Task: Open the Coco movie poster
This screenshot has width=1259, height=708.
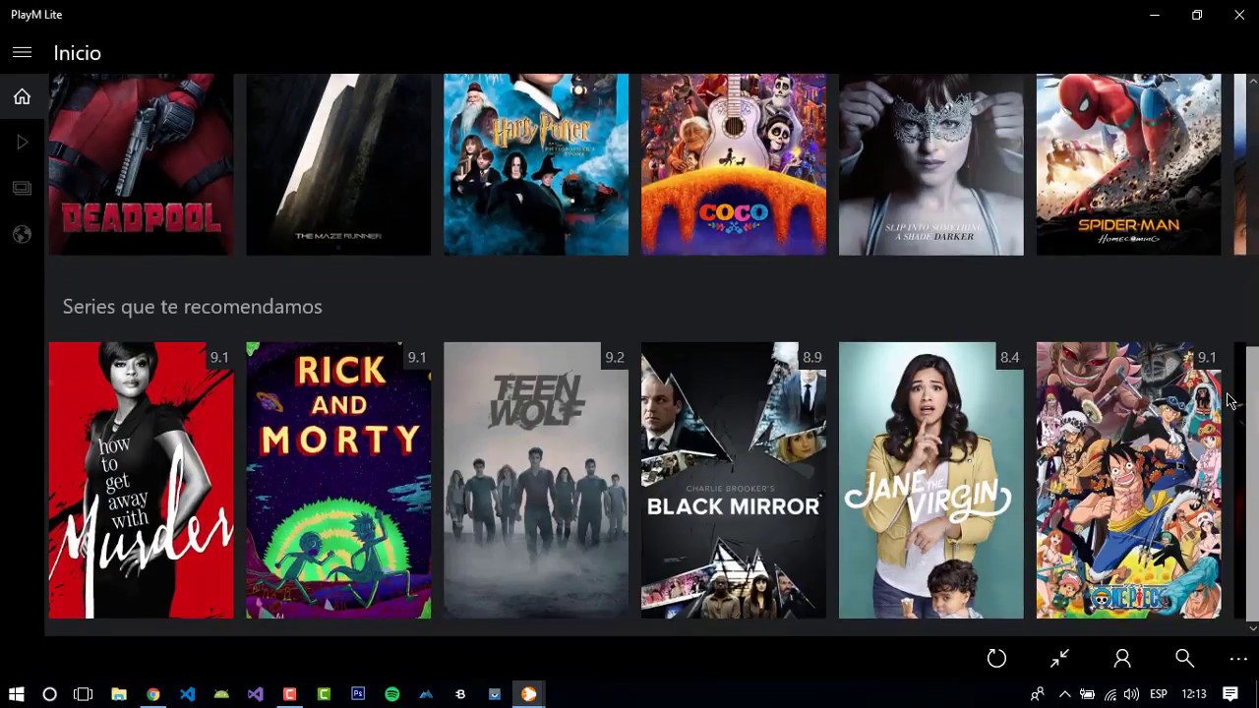Action: coord(734,164)
